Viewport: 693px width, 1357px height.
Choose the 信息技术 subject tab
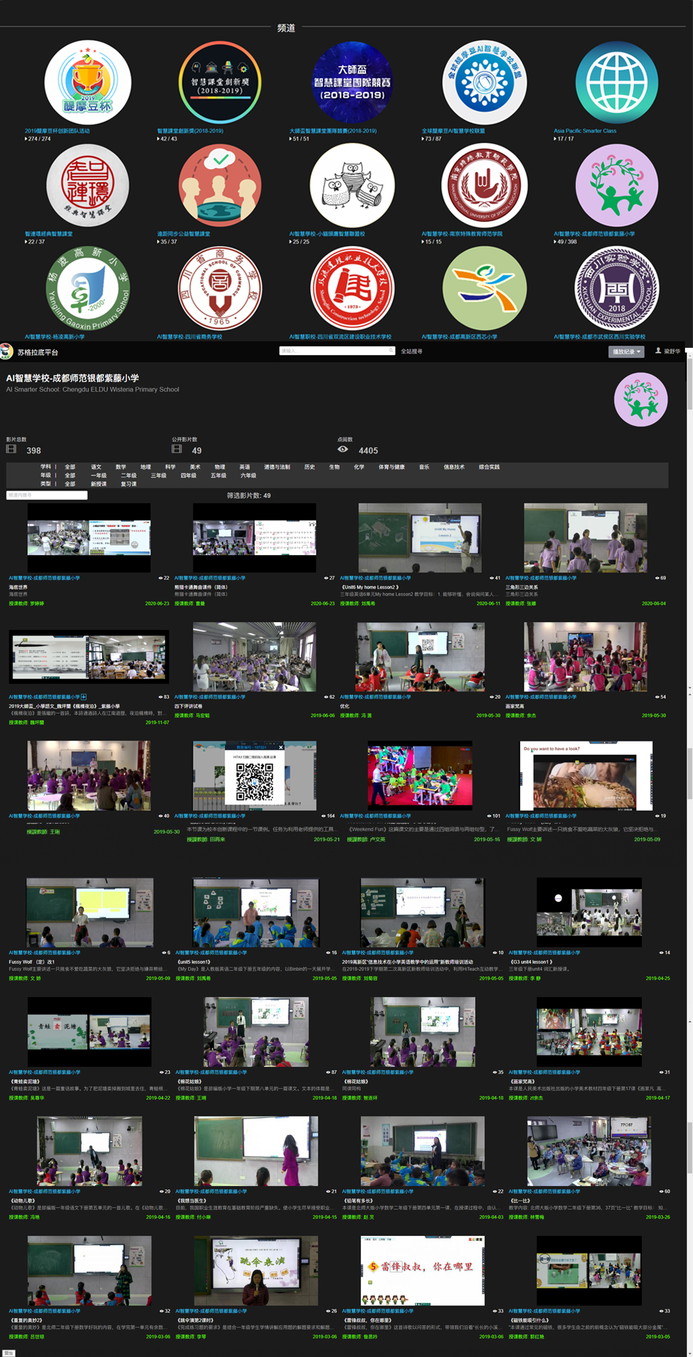(x=453, y=466)
